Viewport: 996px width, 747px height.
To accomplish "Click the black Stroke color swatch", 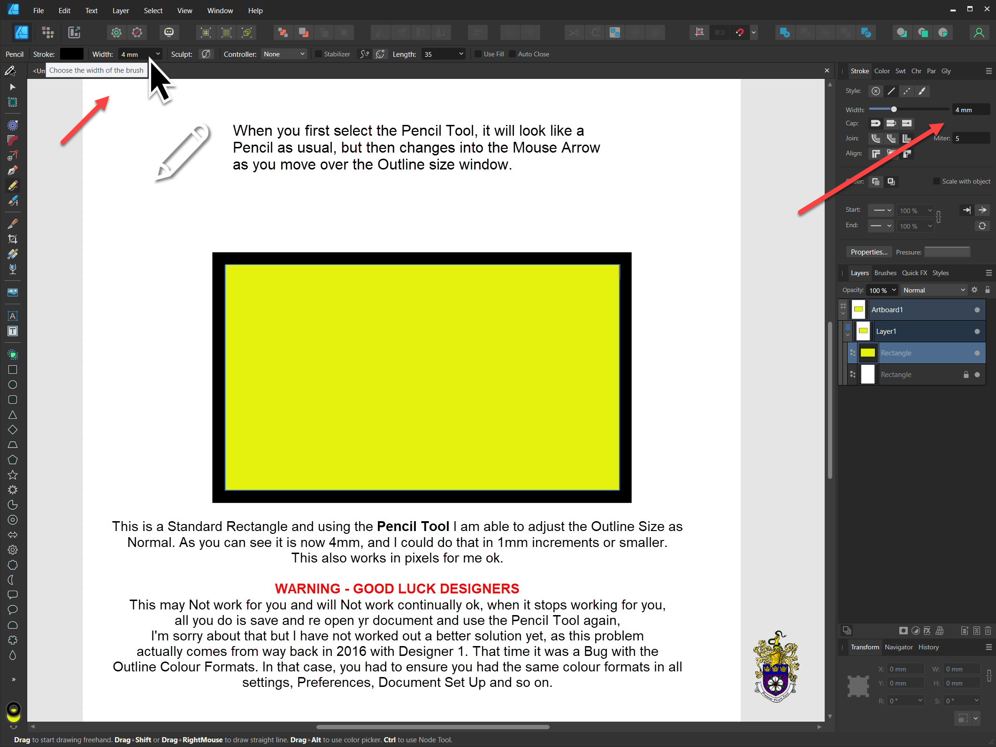I will pyautogui.click(x=72, y=54).
